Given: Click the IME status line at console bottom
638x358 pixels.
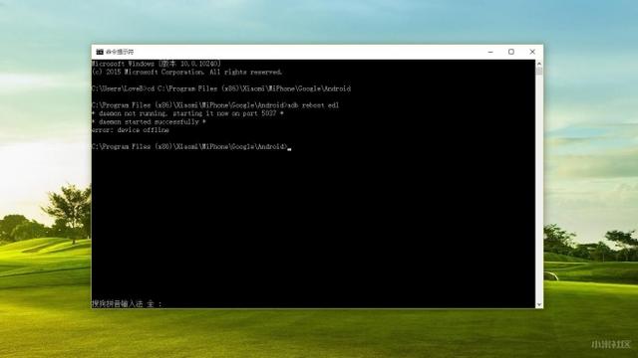Looking at the screenshot, I should click(x=127, y=303).
